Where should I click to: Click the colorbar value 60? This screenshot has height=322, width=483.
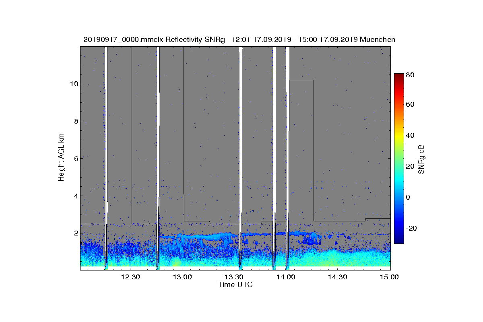410,105
